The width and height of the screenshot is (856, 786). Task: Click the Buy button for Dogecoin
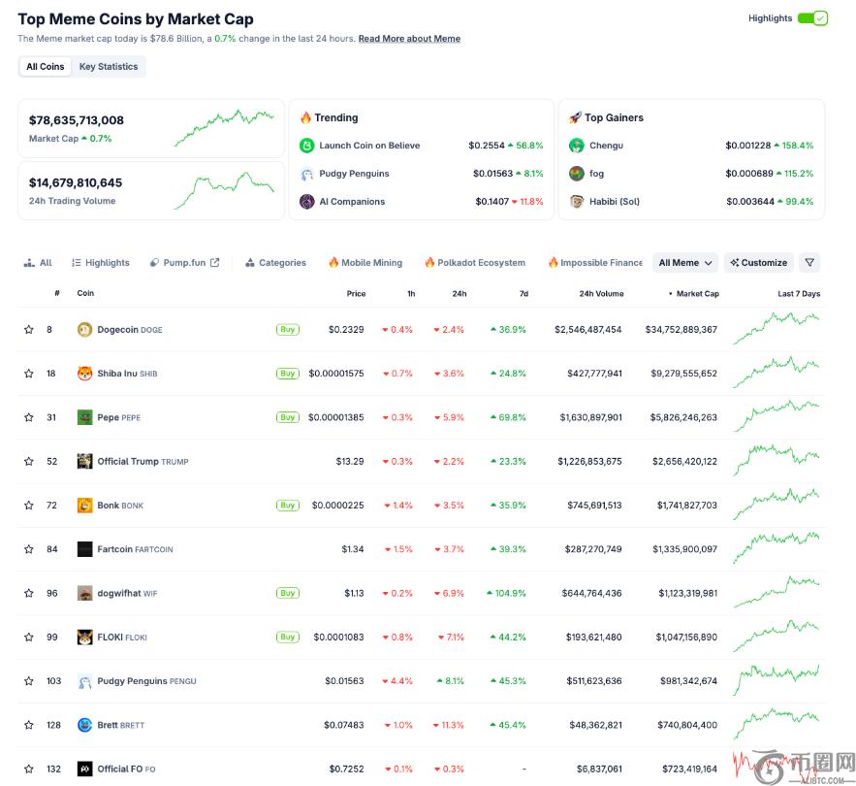[x=287, y=330]
